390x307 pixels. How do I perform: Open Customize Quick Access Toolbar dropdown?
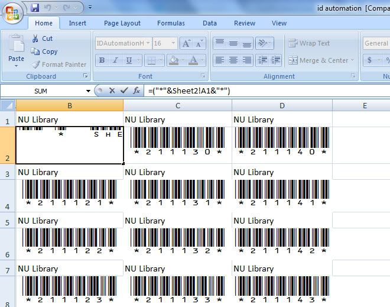pos(90,8)
